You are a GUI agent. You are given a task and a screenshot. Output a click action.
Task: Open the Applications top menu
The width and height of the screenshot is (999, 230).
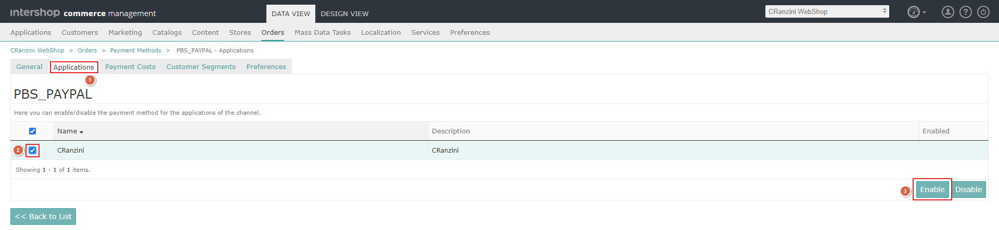pyautogui.click(x=31, y=32)
